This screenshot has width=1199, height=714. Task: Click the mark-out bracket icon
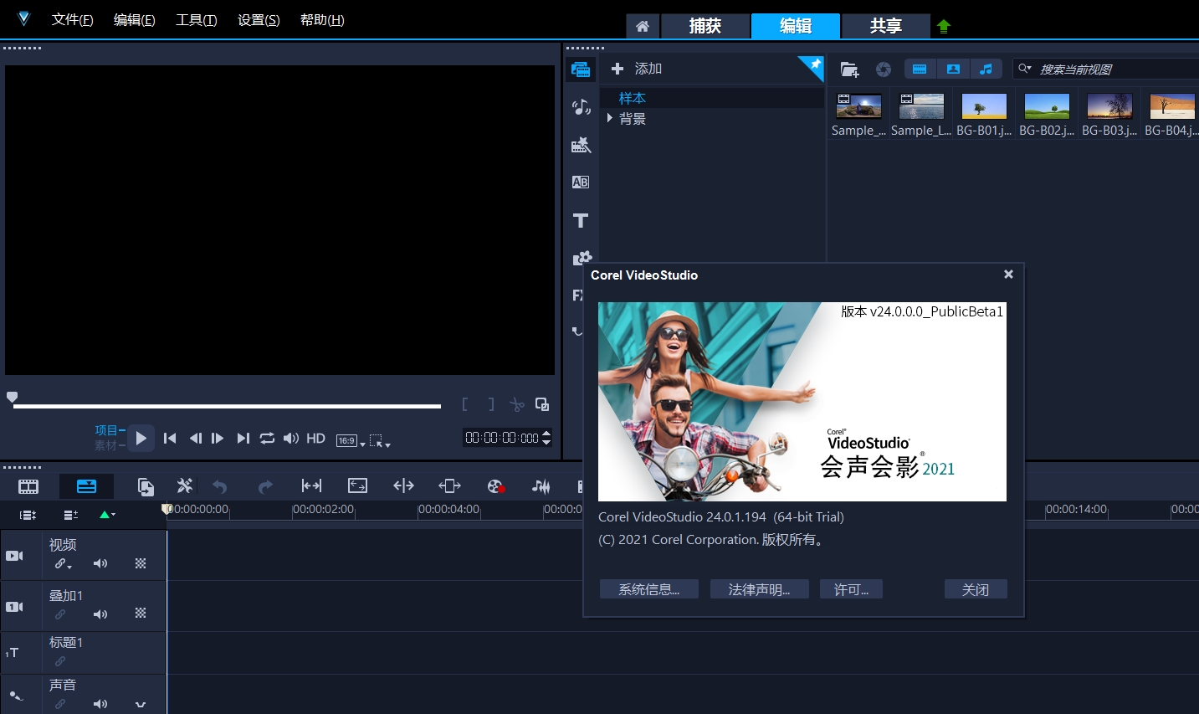pyautogui.click(x=491, y=404)
